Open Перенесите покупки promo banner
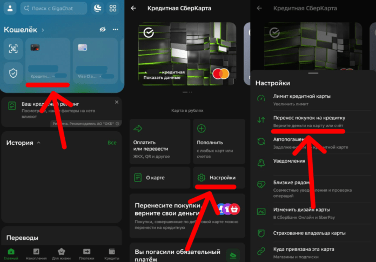The height and width of the screenshot is (262, 376). click(x=187, y=216)
